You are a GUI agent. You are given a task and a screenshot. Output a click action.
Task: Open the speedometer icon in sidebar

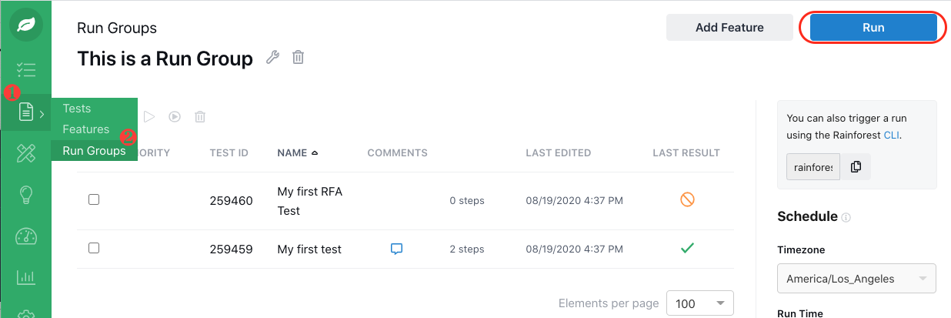(26, 236)
